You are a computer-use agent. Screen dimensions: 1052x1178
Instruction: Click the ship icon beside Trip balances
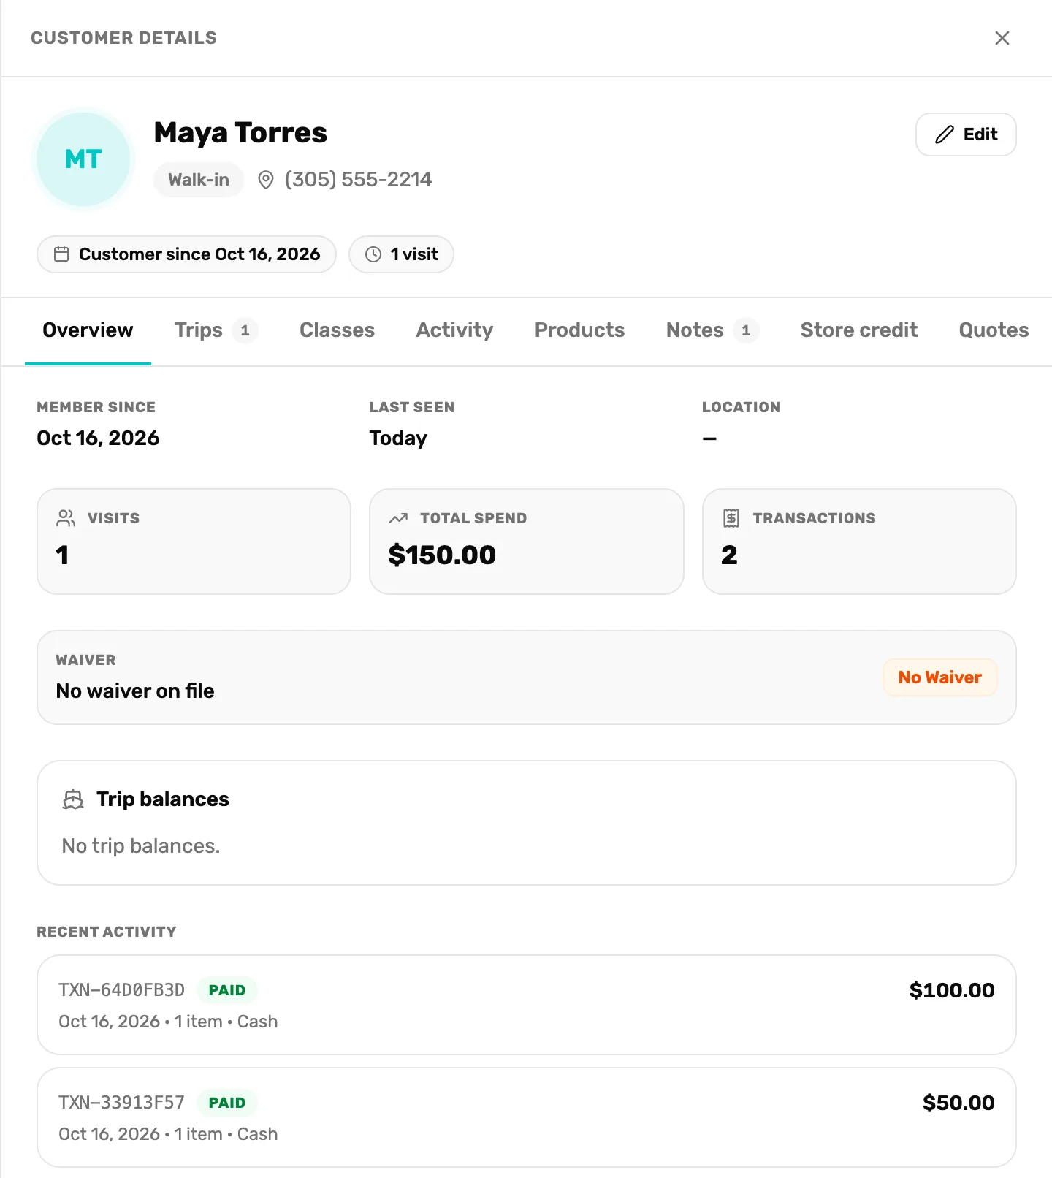(x=73, y=799)
